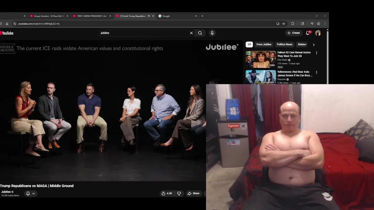Run search with magnifier button
The width and height of the screenshot is (374, 210).
pyautogui.click(x=200, y=33)
